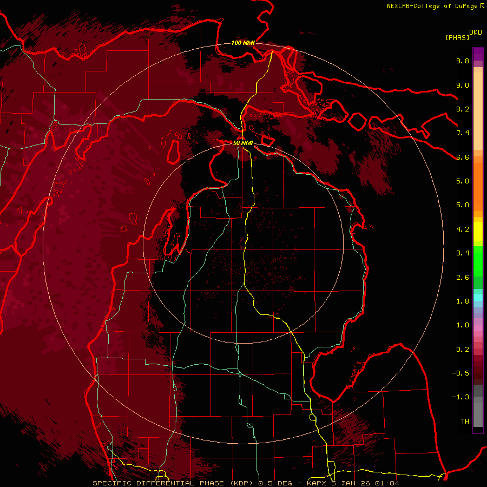
Task: Click the DKD label above the color scale
Action: coord(475,32)
